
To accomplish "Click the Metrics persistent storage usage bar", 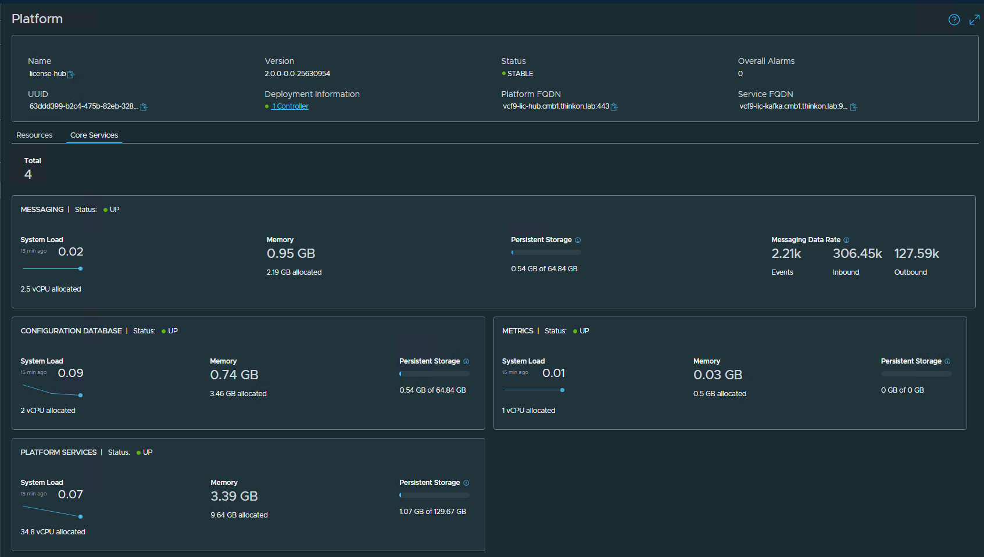I will (917, 374).
